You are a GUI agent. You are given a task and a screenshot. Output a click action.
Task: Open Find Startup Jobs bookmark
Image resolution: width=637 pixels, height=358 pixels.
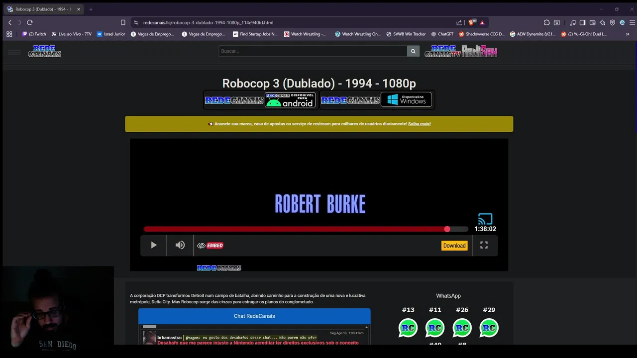pos(255,34)
